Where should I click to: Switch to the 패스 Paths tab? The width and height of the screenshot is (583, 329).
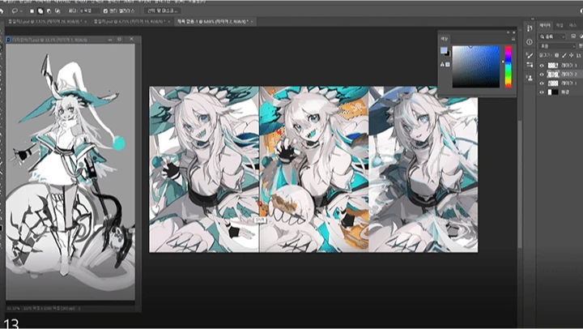(572, 25)
